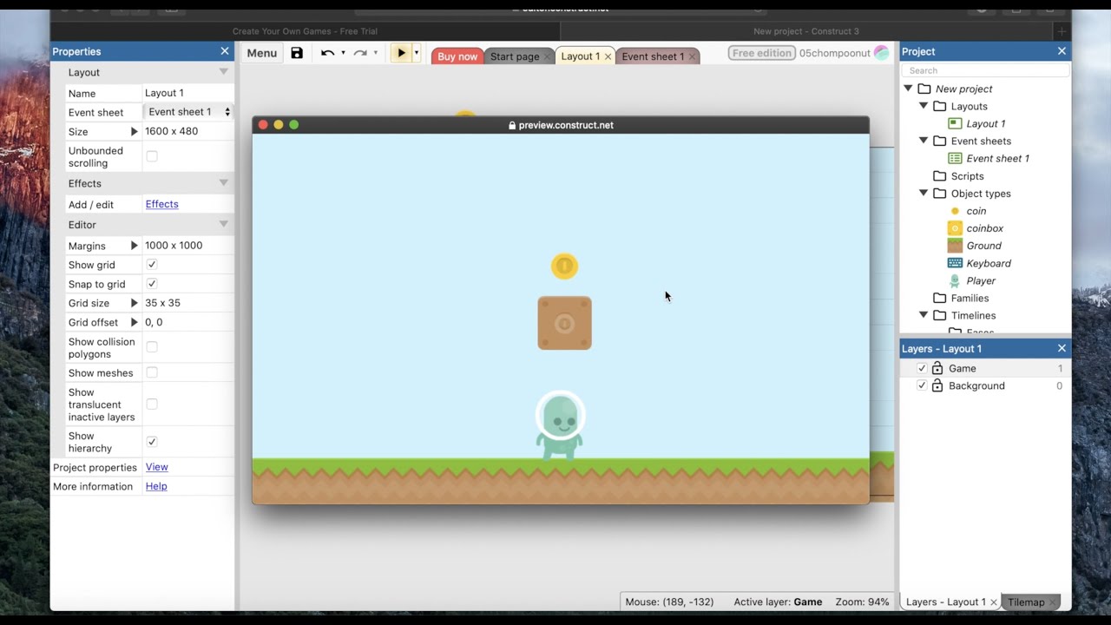The width and height of the screenshot is (1111, 625).
Task: Expand the Margins property arrow
Action: [x=134, y=246]
